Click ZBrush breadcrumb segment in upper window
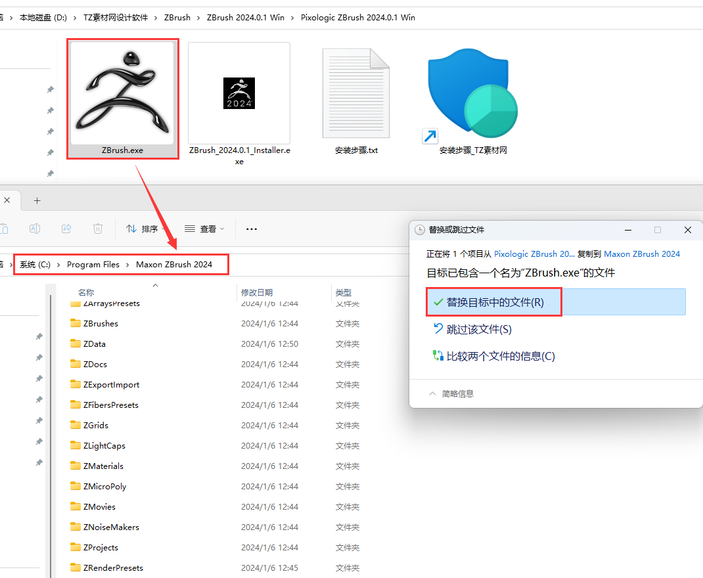The height and width of the screenshot is (578, 703). pyautogui.click(x=177, y=18)
